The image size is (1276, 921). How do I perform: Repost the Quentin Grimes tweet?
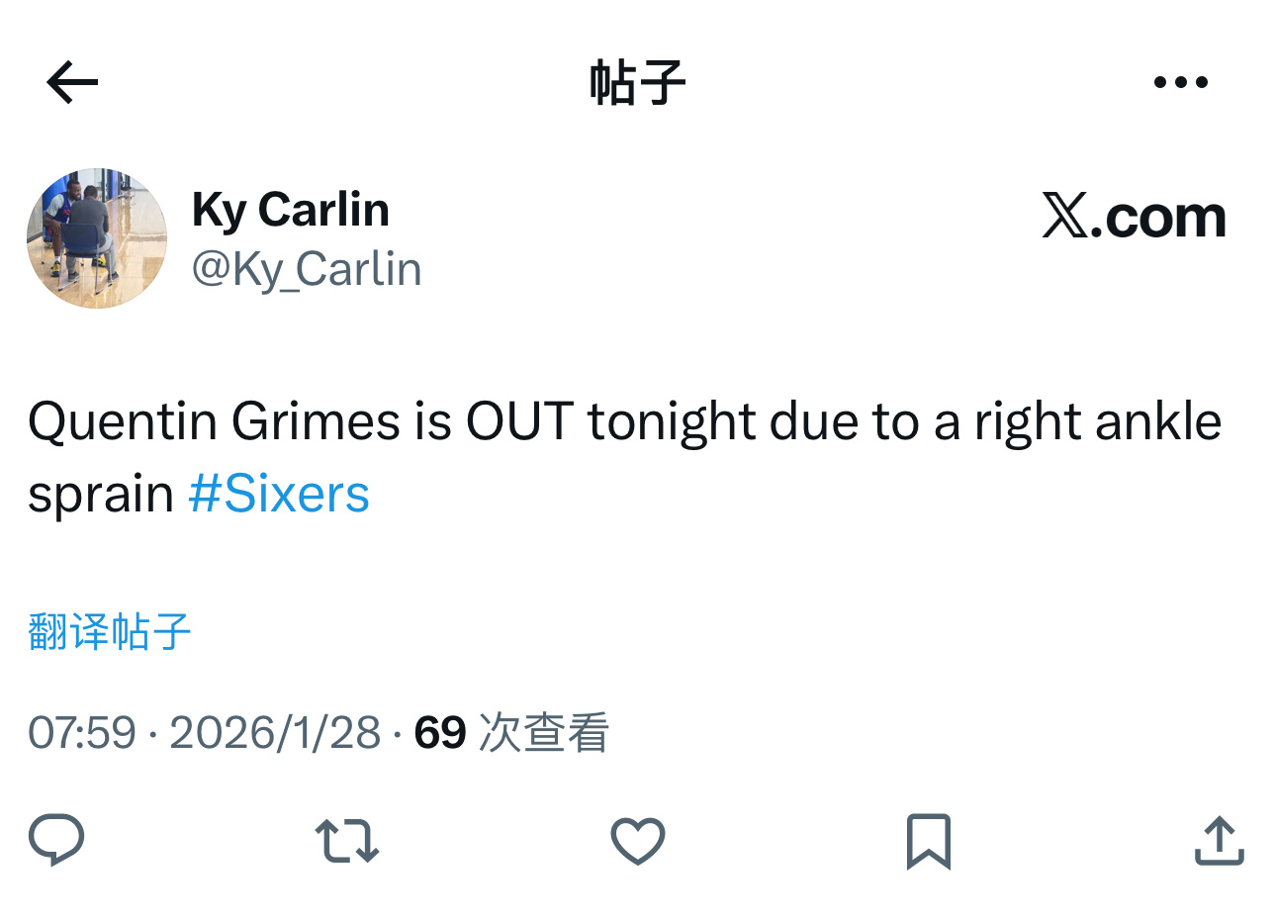point(345,841)
